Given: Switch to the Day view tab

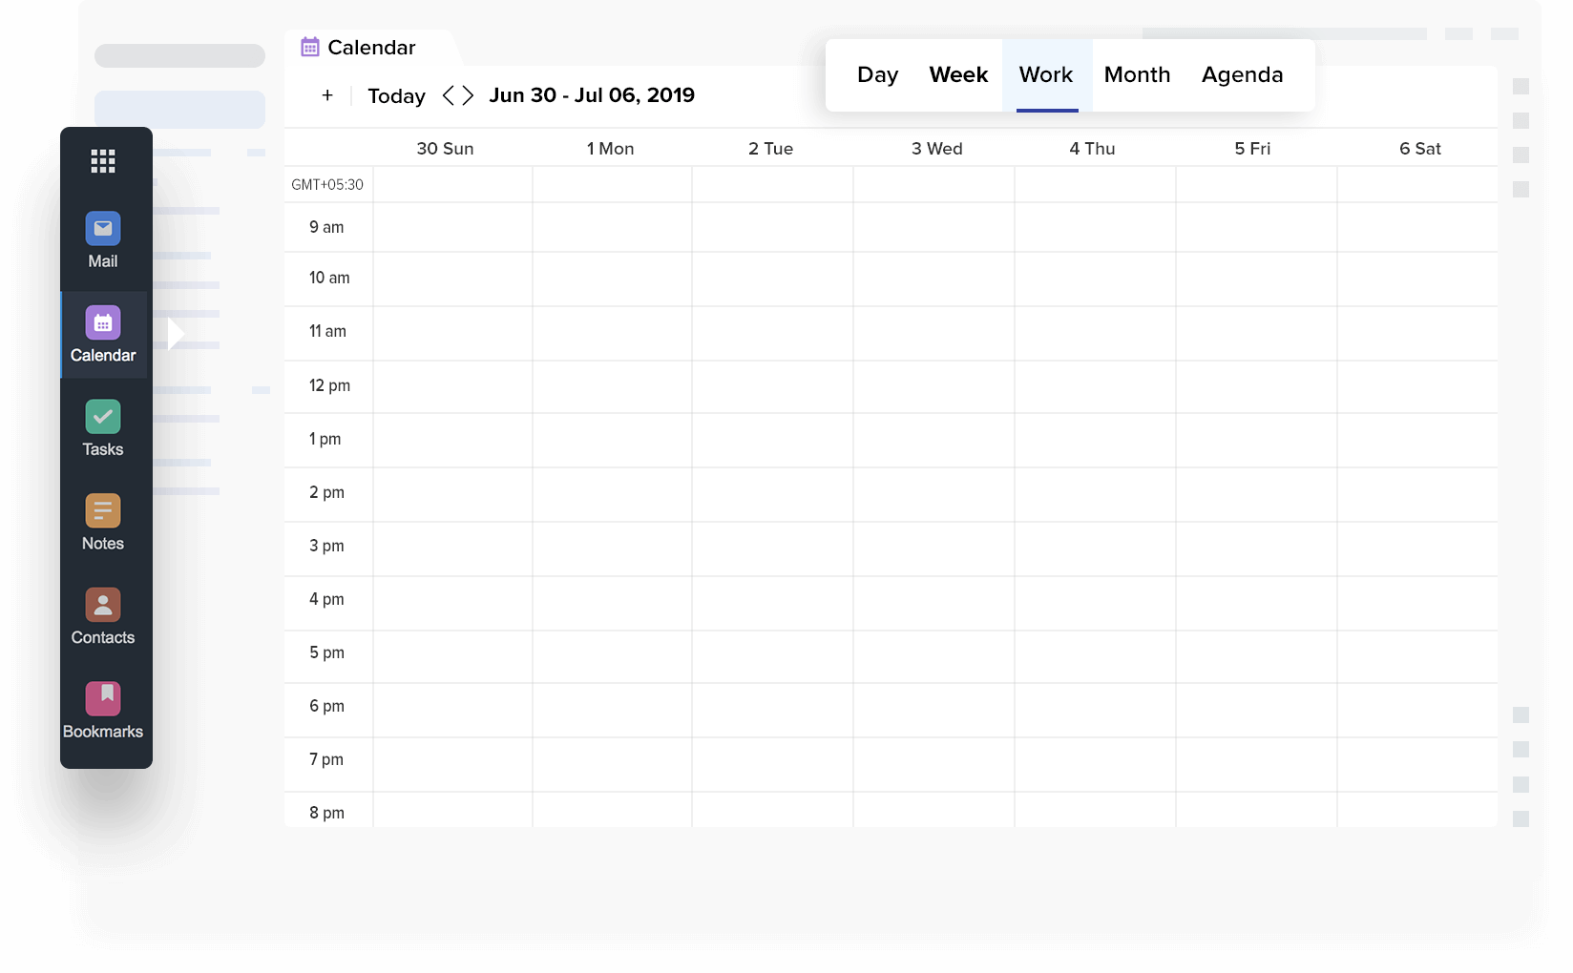Looking at the screenshot, I should pos(876,74).
